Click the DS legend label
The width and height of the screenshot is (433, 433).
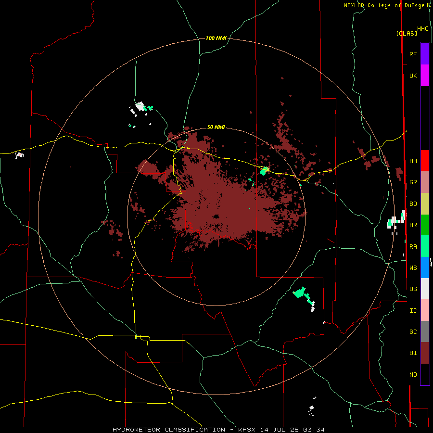click(x=413, y=289)
